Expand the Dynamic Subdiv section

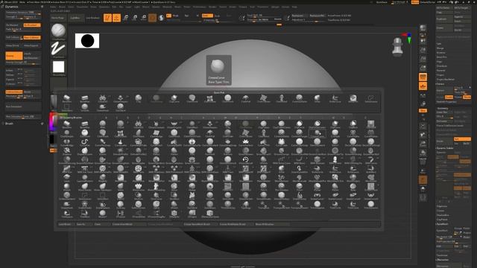tap(444, 148)
